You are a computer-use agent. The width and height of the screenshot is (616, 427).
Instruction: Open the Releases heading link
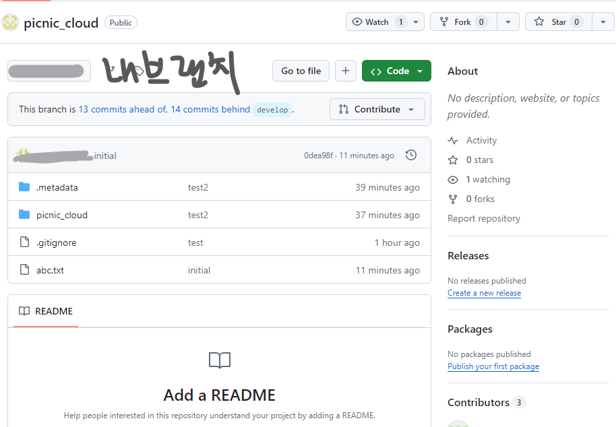[x=468, y=256]
